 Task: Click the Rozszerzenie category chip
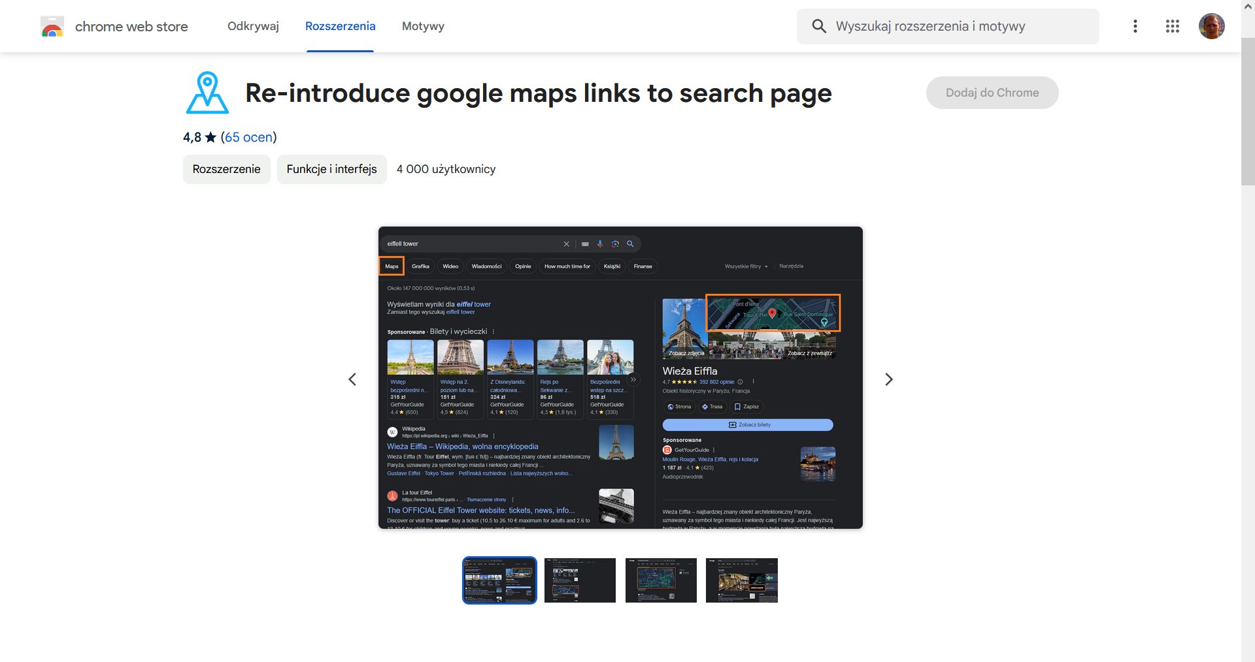click(227, 169)
